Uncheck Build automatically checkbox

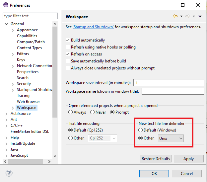coord(68,40)
